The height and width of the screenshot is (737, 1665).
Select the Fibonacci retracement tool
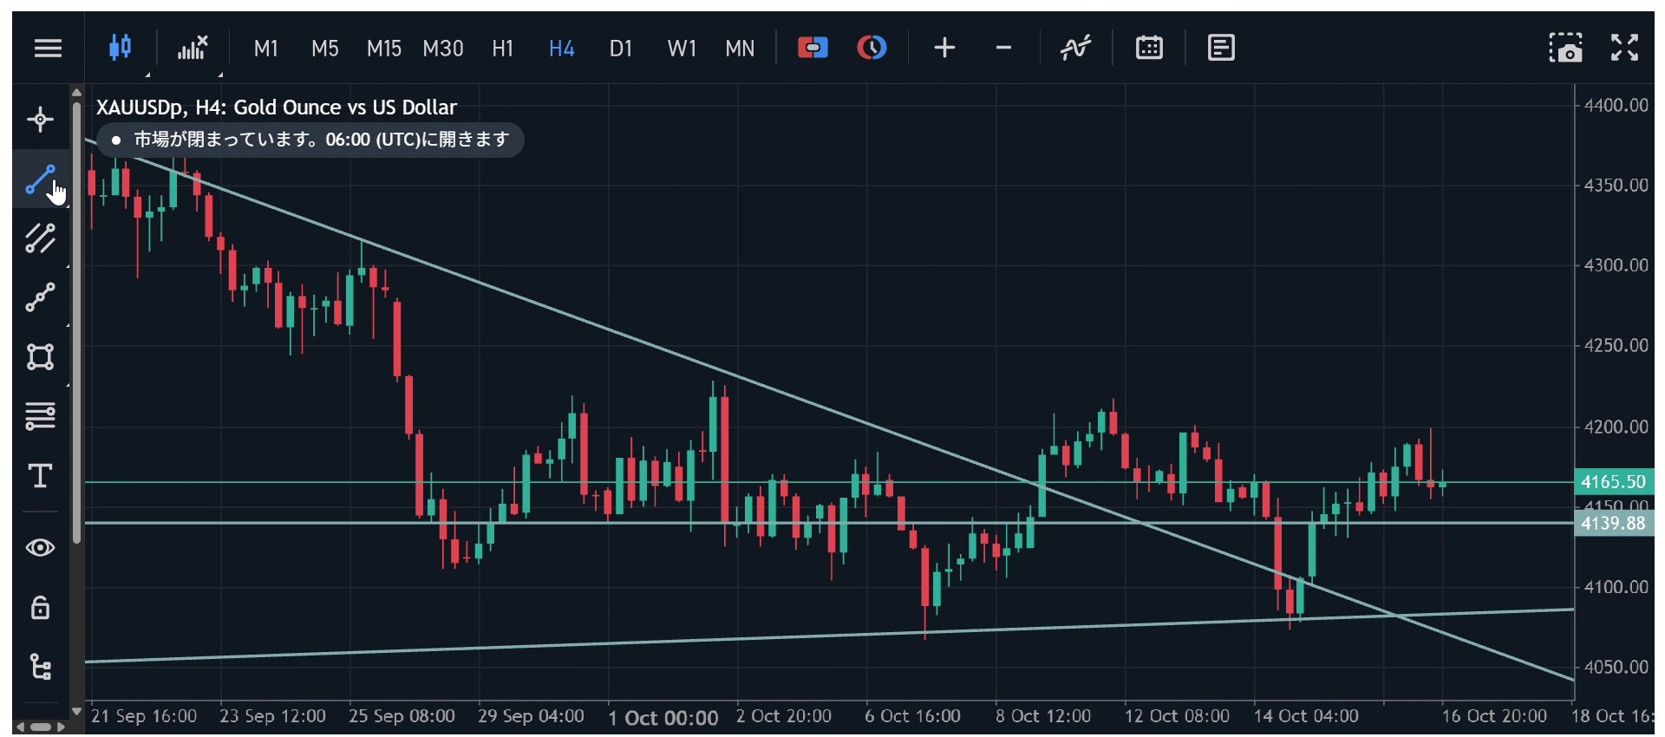tap(40, 416)
